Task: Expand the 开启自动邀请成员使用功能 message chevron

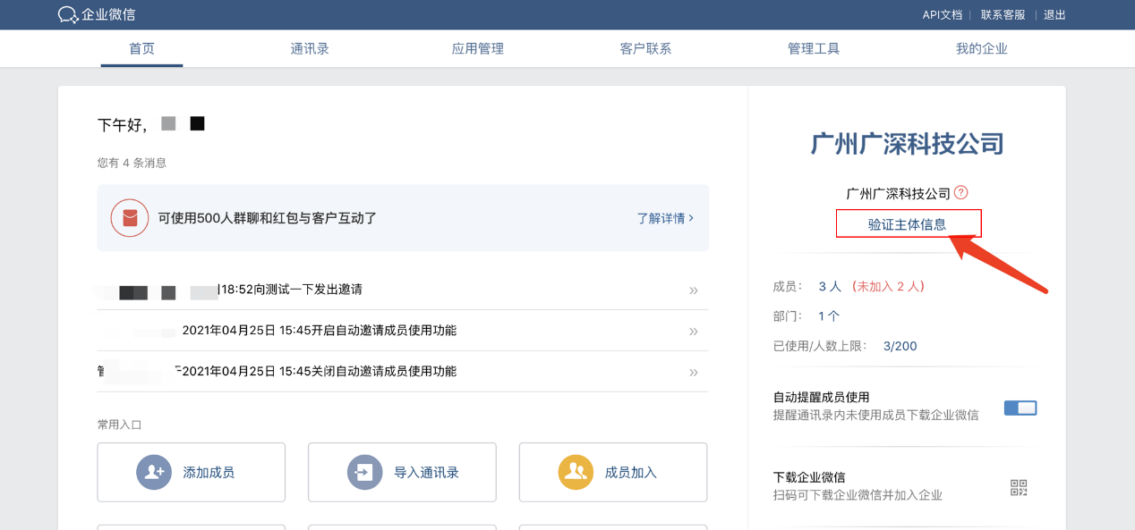Action: (694, 332)
